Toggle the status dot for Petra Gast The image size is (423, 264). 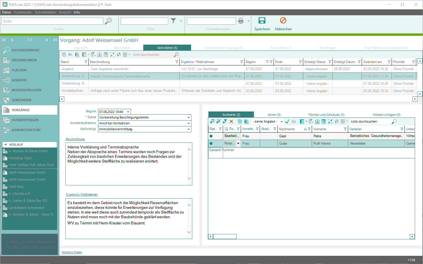tap(211, 136)
